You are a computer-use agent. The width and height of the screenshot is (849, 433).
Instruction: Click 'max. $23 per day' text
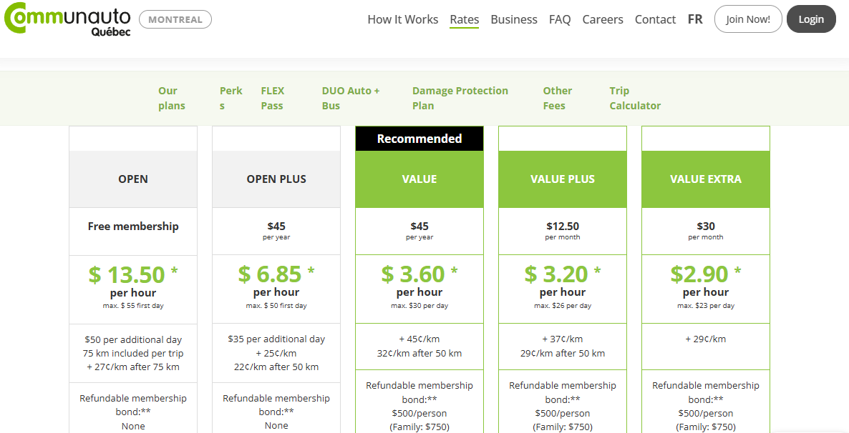click(706, 305)
